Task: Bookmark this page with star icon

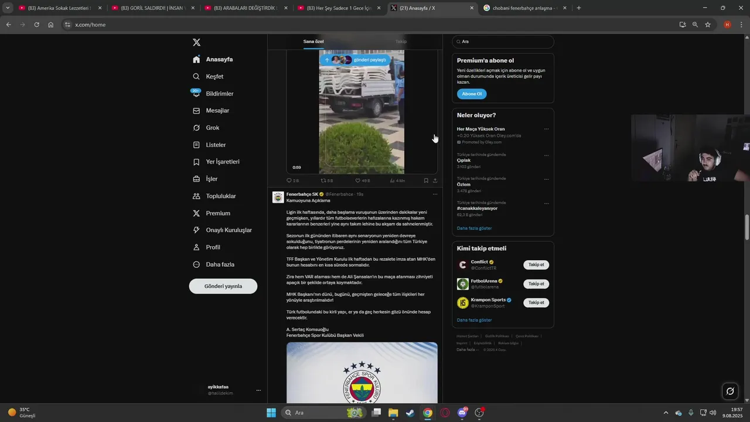Action: (x=708, y=25)
